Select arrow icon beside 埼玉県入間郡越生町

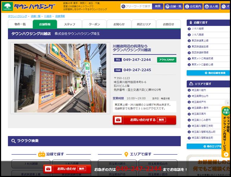click(x=189, y=138)
